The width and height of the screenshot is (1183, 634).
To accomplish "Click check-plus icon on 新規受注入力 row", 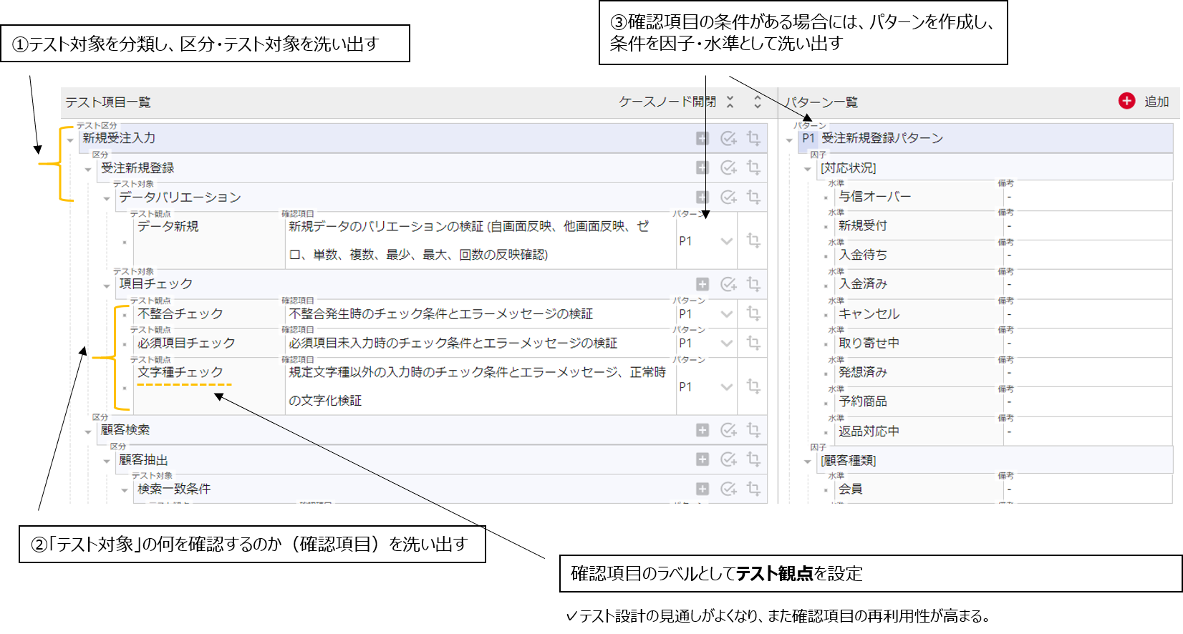I will pos(728,138).
